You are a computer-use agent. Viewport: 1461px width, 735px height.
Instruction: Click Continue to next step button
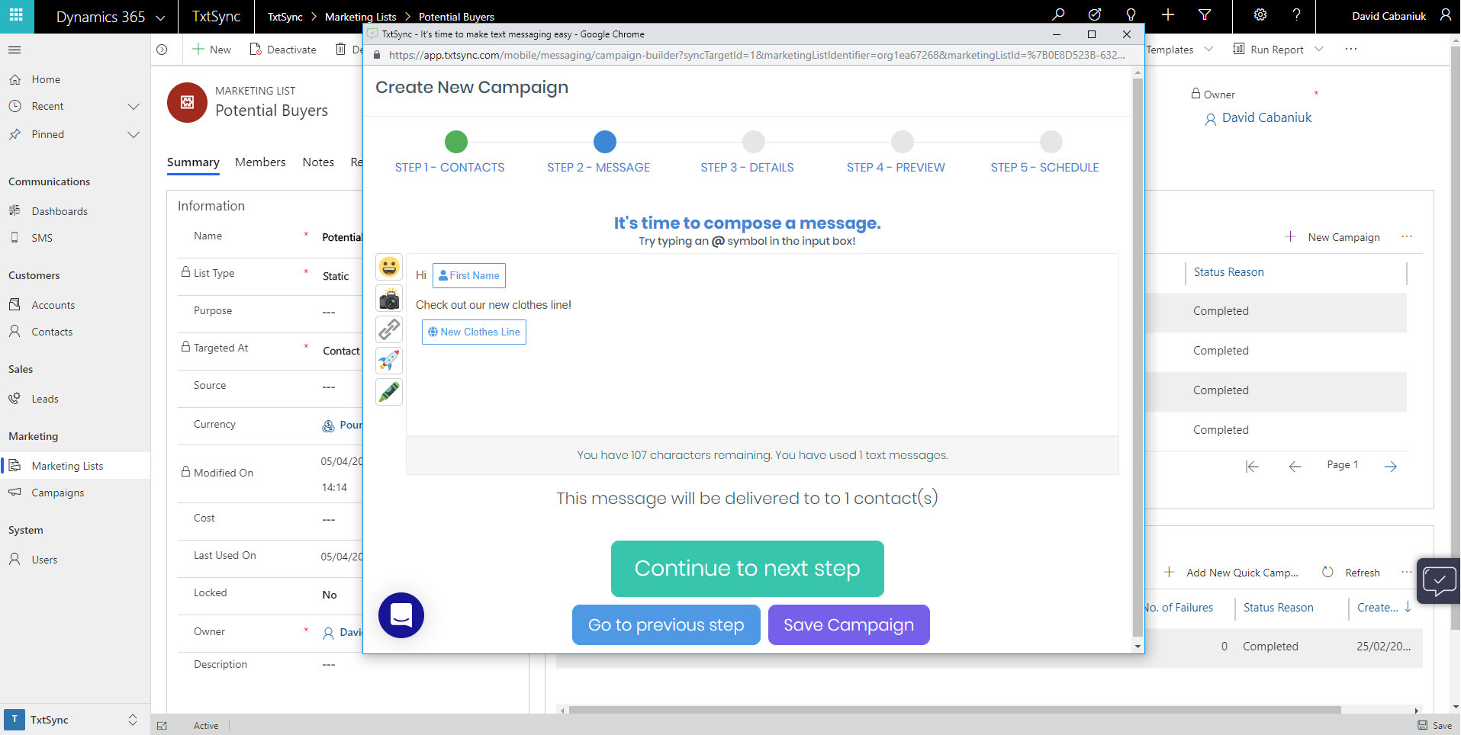747,569
